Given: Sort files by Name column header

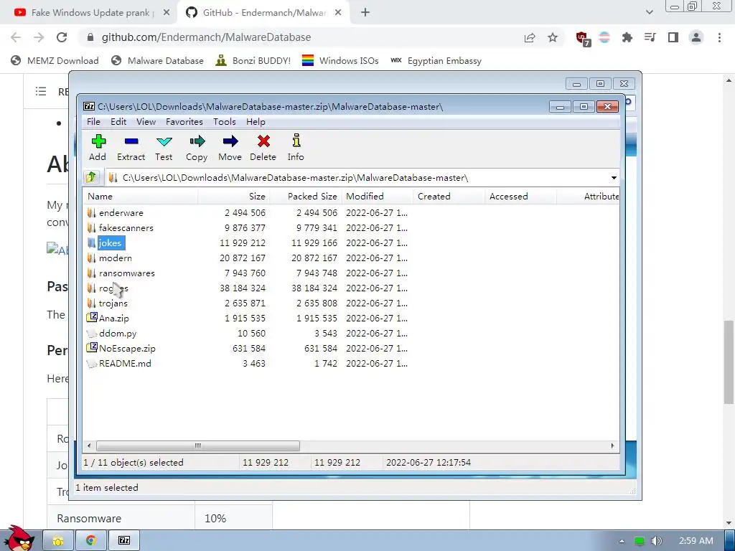Looking at the screenshot, I should coord(141,197).
